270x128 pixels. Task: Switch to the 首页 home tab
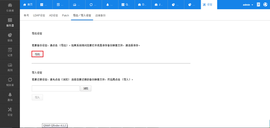(x=28, y=5)
